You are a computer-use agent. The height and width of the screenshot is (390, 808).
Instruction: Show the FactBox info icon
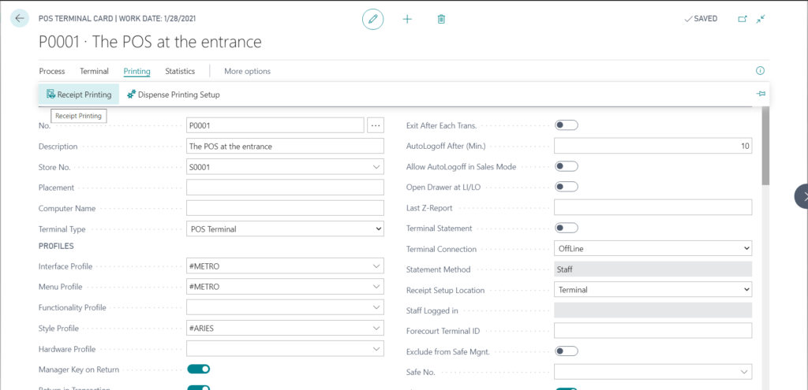(x=760, y=71)
